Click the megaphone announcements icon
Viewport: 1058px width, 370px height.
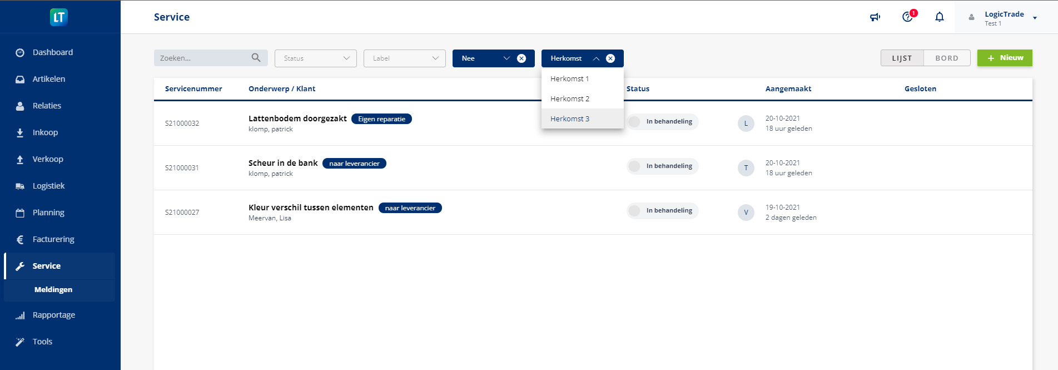point(875,17)
